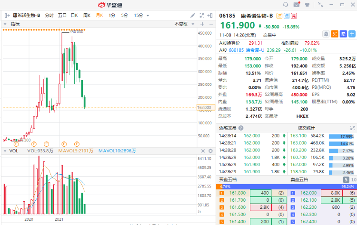Open customer service headset icon
Screen dimensions: 357x225
pyautogui.click(x=286, y=5)
